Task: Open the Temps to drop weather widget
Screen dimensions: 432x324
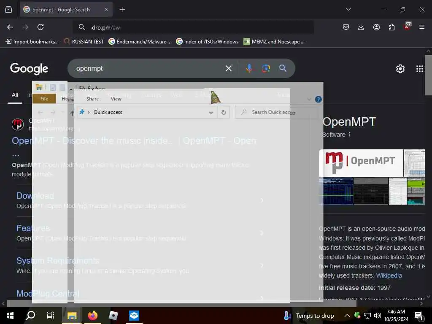Action: point(309,316)
